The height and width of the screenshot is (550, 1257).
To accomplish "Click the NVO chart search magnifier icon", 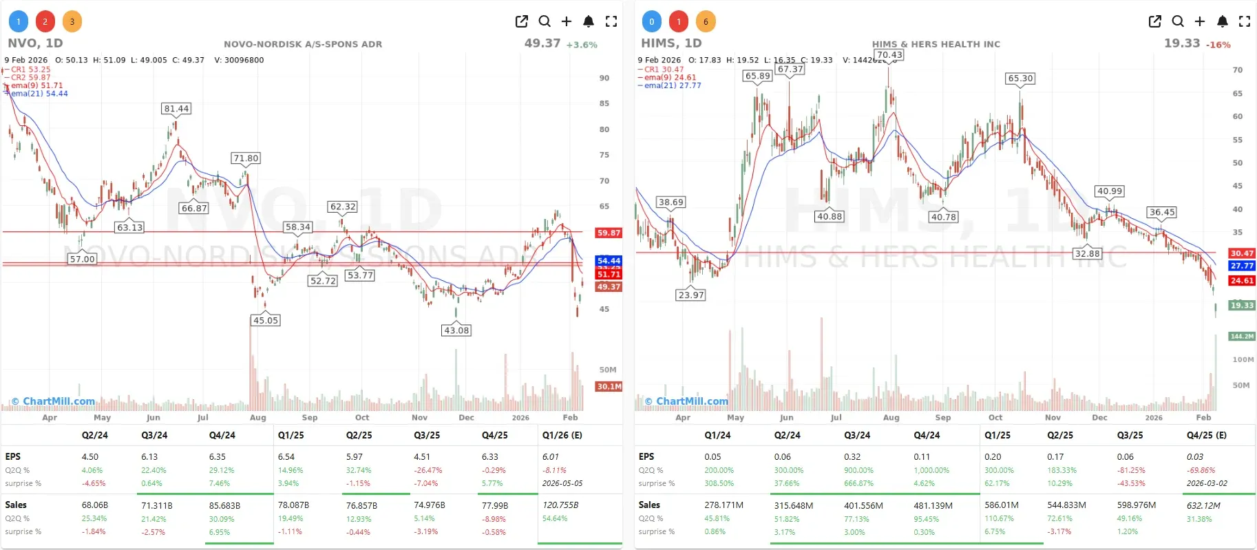I will pyautogui.click(x=545, y=21).
